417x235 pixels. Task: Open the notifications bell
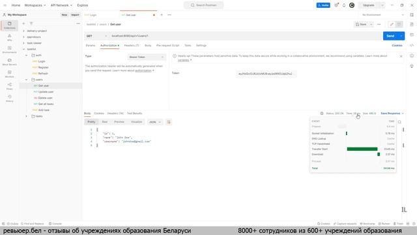(344, 5)
